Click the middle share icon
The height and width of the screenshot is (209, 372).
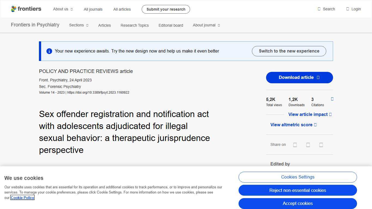(308, 145)
